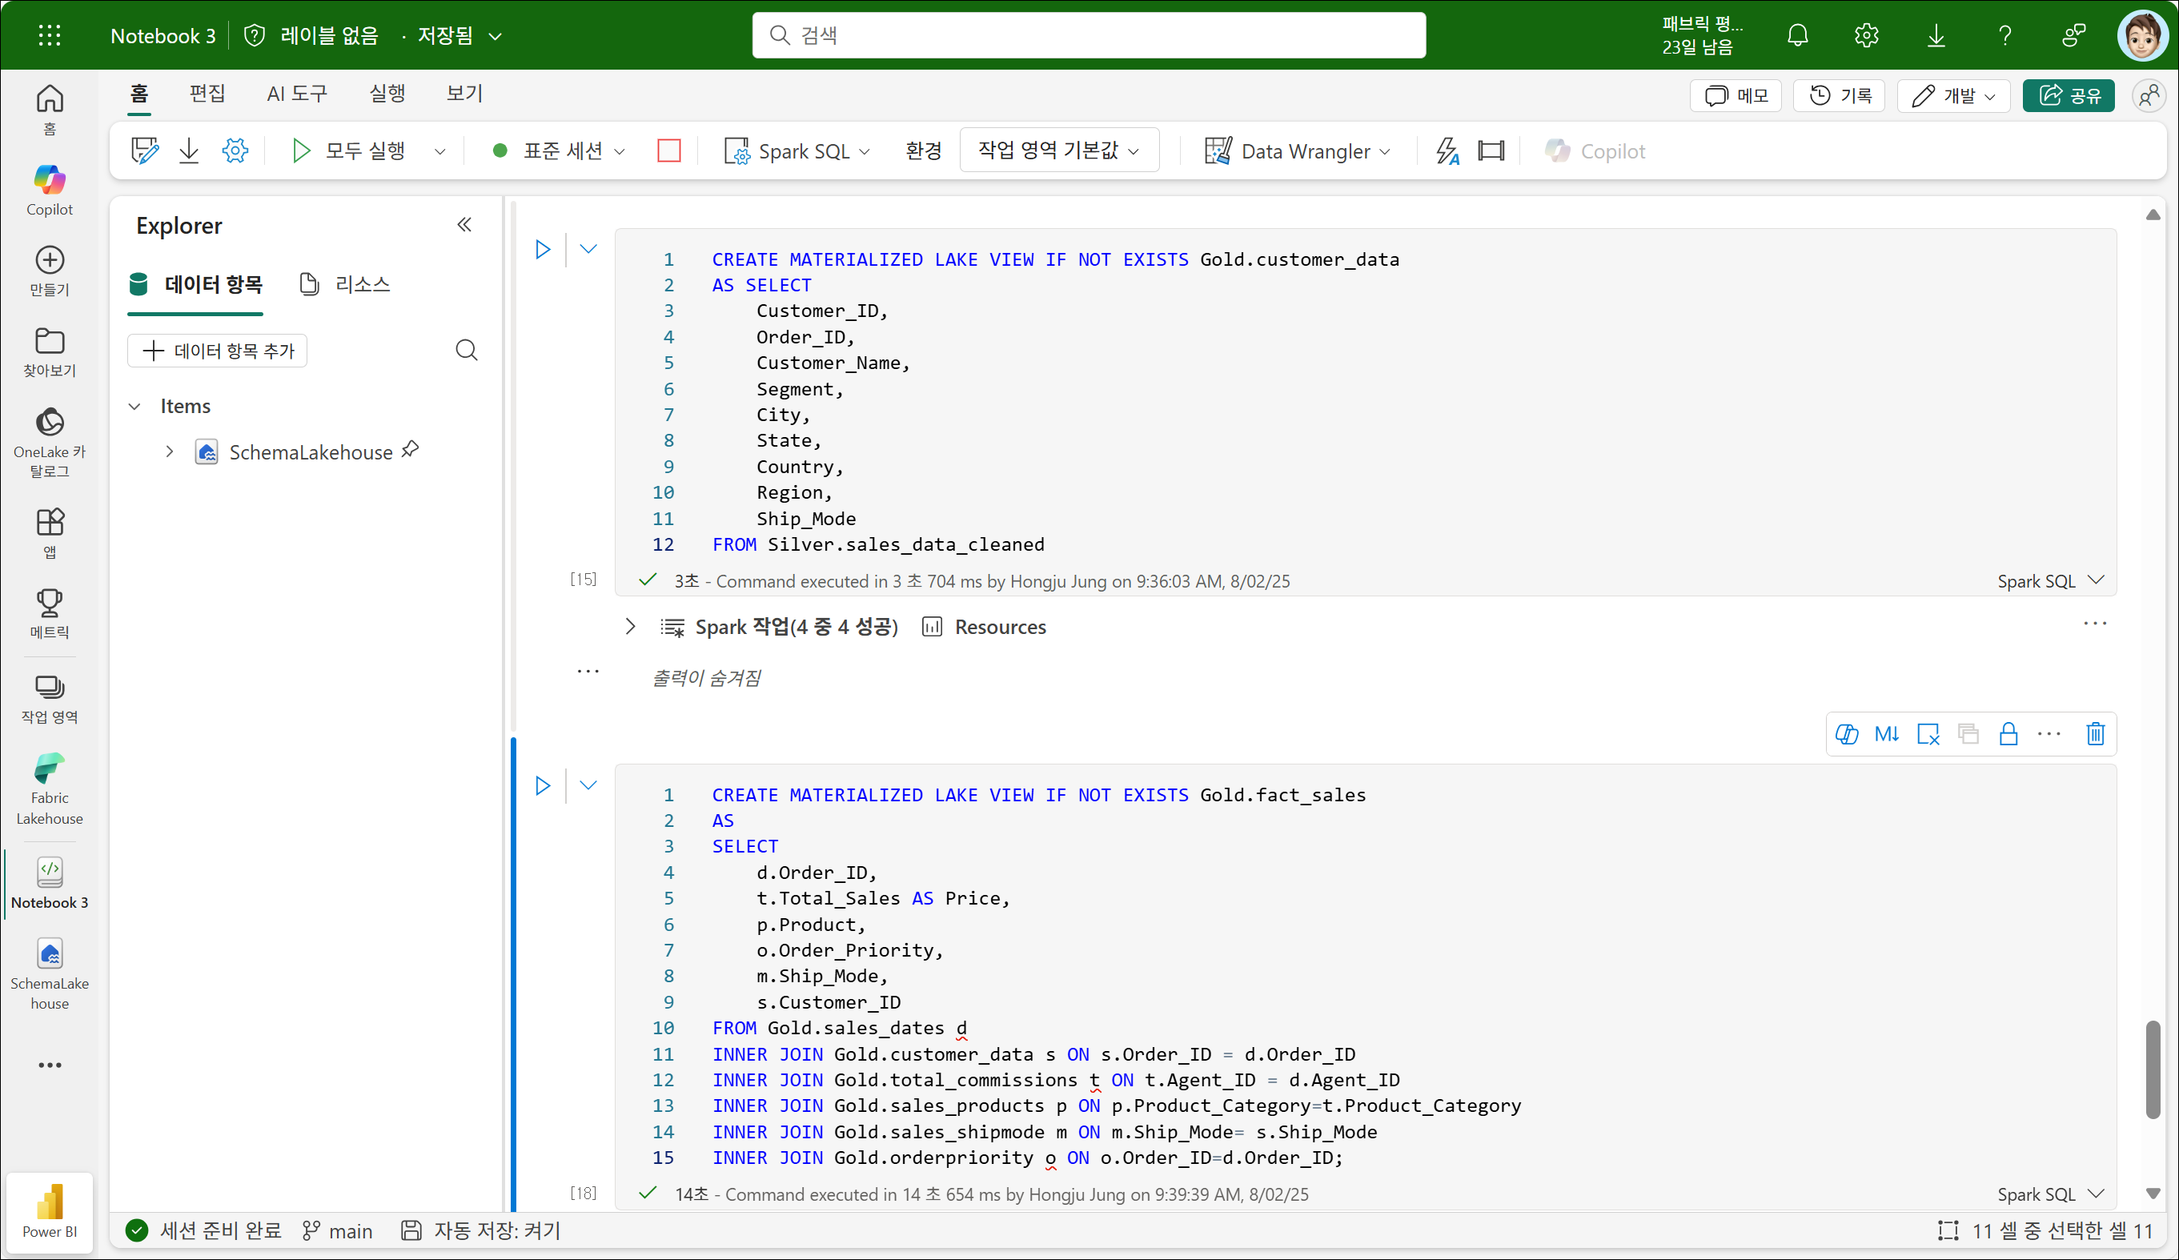The height and width of the screenshot is (1260, 2179).
Task: Click the green 공유 share button
Action: click(x=2068, y=95)
